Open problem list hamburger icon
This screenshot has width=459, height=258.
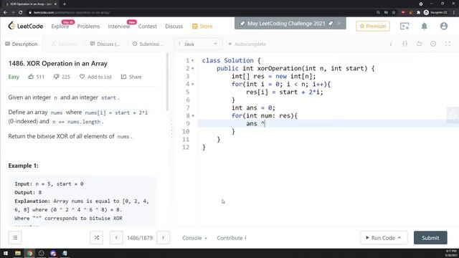(15, 237)
